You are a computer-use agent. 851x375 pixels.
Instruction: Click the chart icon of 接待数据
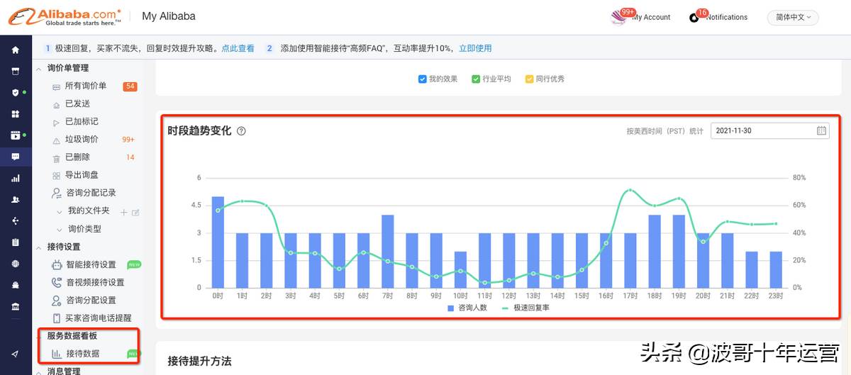tap(57, 354)
